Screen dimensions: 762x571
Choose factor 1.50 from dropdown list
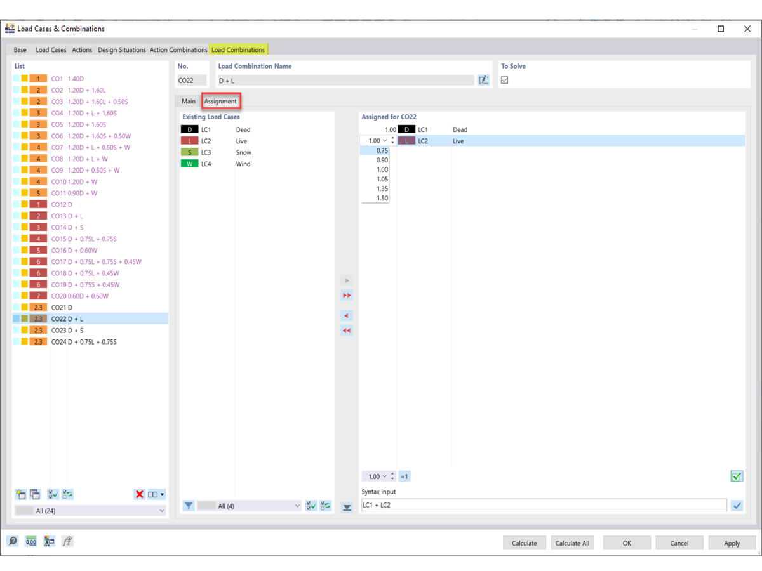point(375,199)
